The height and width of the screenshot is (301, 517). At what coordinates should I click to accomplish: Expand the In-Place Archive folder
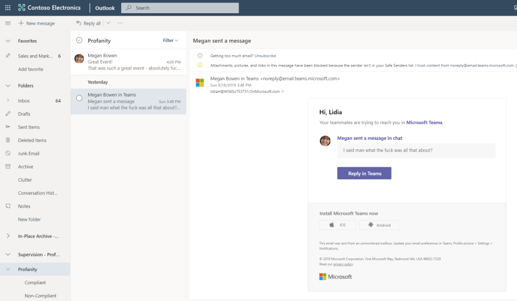tap(8, 236)
